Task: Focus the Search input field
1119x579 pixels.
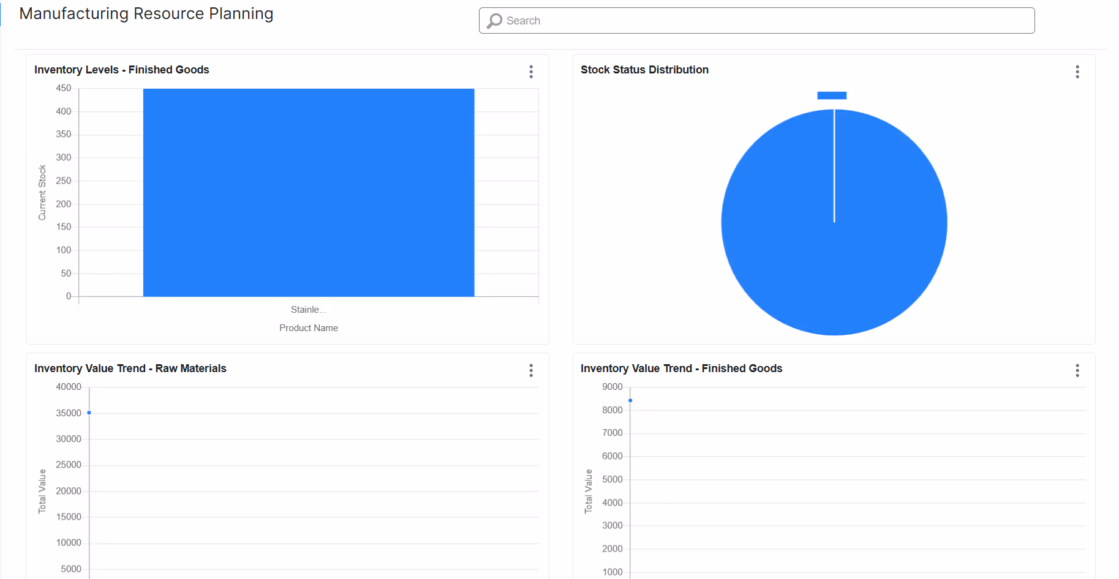Action: coord(756,21)
